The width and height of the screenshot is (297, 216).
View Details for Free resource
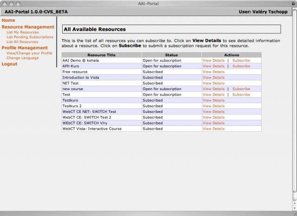tap(213, 72)
